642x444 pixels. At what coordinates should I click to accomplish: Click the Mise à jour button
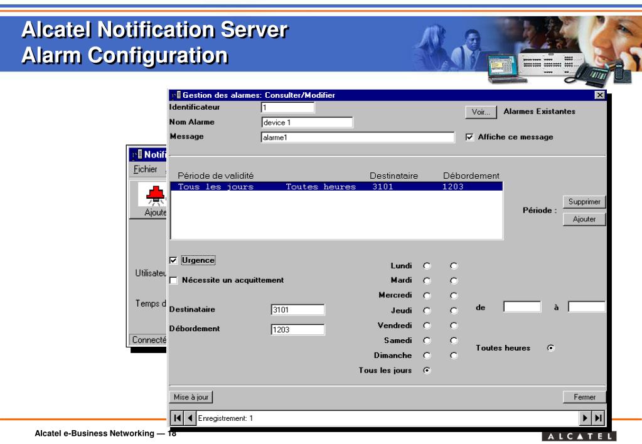tap(191, 397)
